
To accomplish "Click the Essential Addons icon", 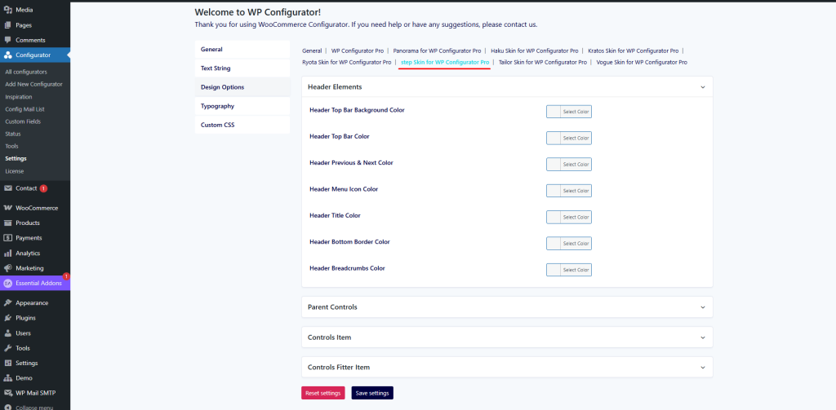I will click(x=8, y=283).
